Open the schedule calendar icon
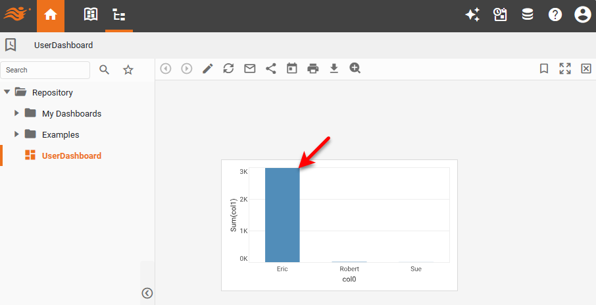The width and height of the screenshot is (596, 305). pyautogui.click(x=292, y=69)
